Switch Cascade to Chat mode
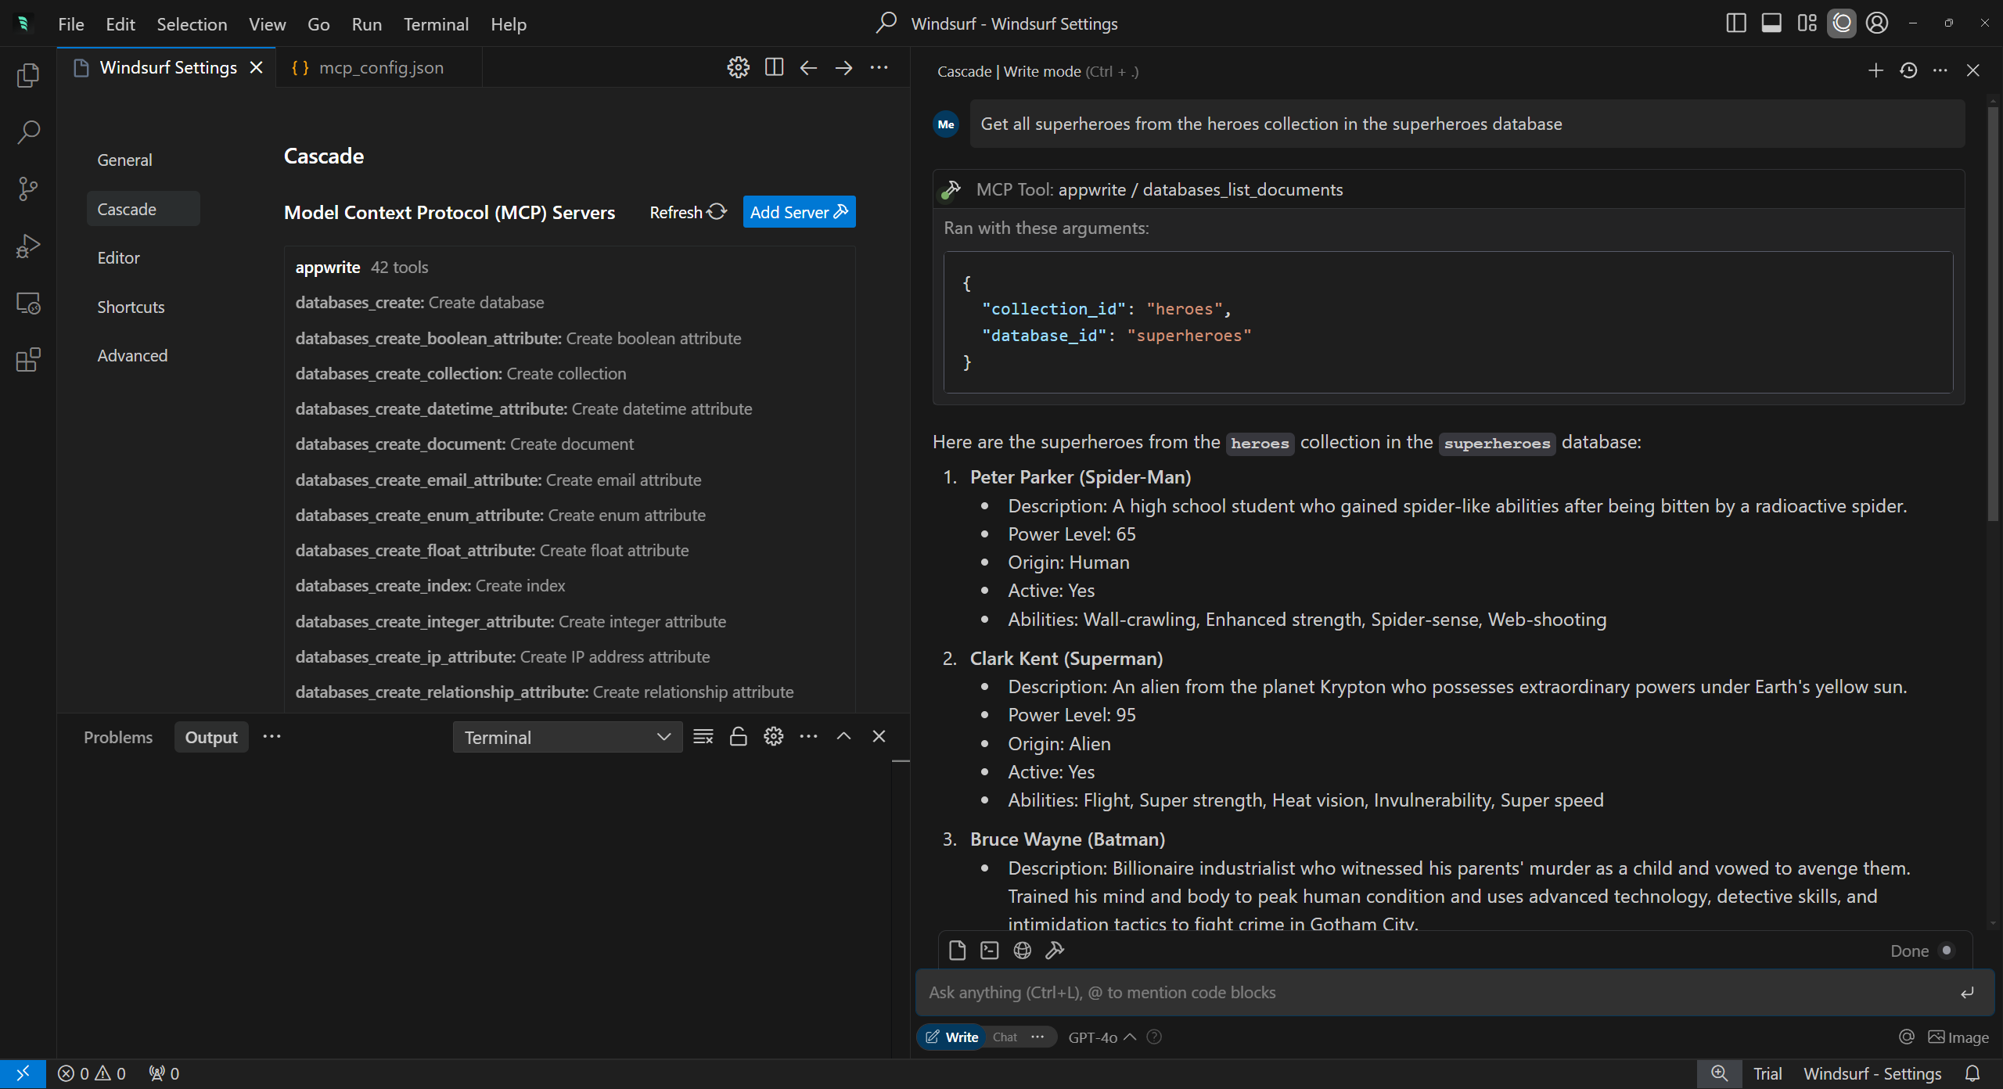The image size is (2003, 1089). click(x=1005, y=1037)
